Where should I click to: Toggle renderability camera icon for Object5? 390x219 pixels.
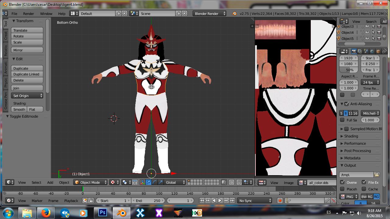(379, 38)
